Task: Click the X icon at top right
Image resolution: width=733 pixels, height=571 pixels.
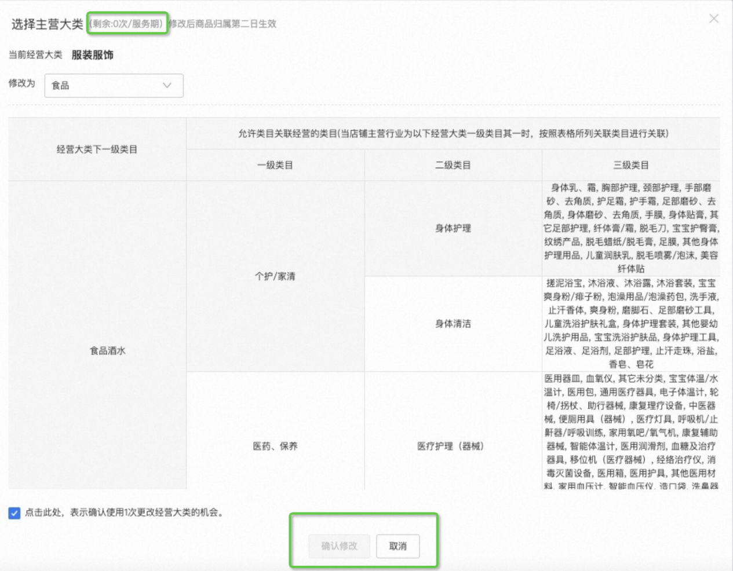Action: click(x=713, y=19)
